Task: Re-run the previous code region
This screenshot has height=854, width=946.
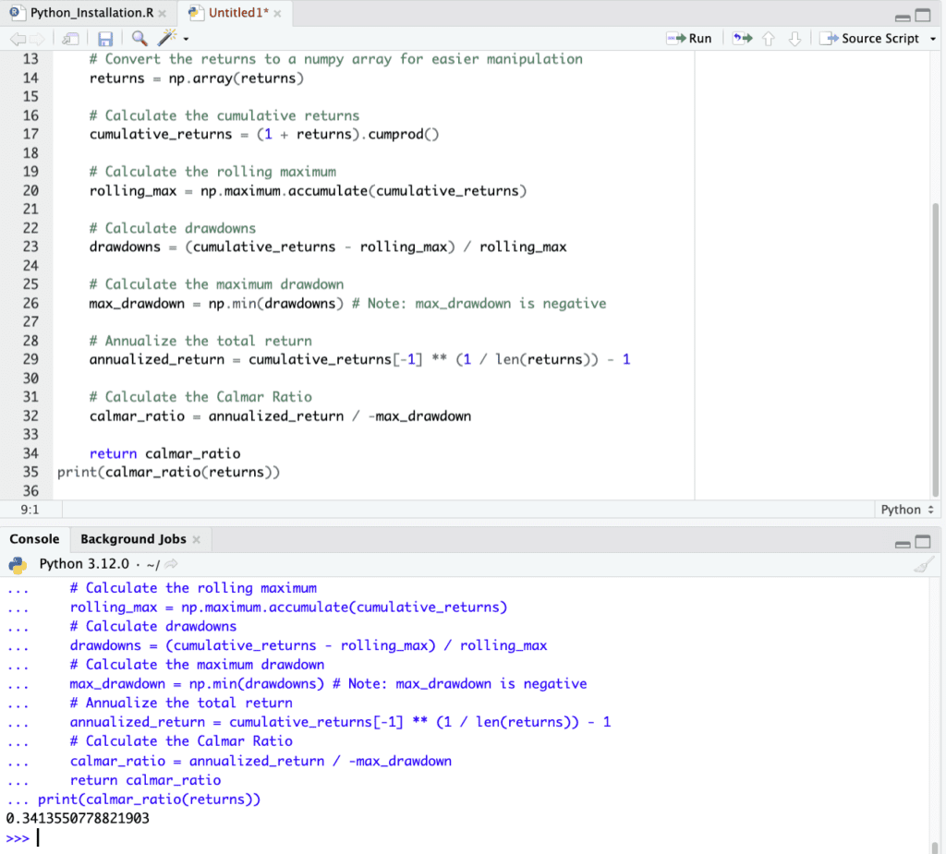Action: [742, 39]
